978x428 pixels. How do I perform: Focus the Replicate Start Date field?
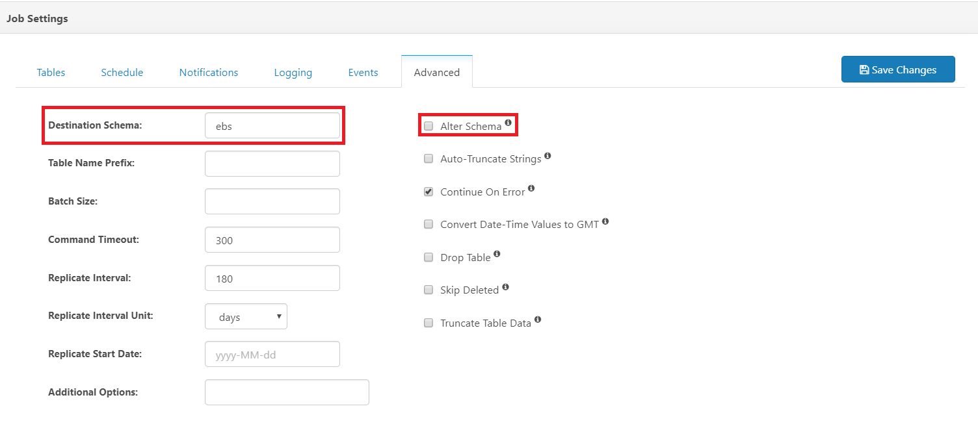click(x=272, y=355)
